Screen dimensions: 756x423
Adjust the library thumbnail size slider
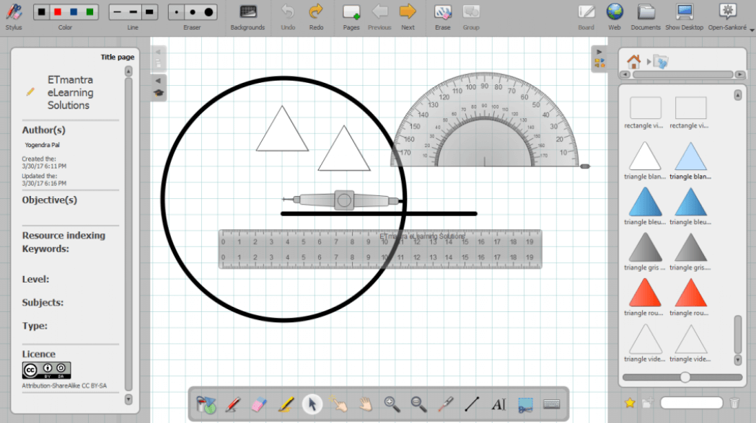(x=685, y=377)
